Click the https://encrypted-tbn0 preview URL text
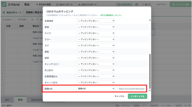The height and width of the screenshot is (107, 192). [132, 89]
